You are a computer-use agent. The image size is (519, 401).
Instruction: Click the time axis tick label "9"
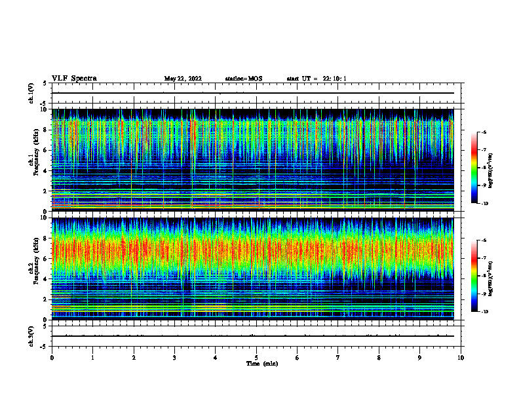point(419,358)
